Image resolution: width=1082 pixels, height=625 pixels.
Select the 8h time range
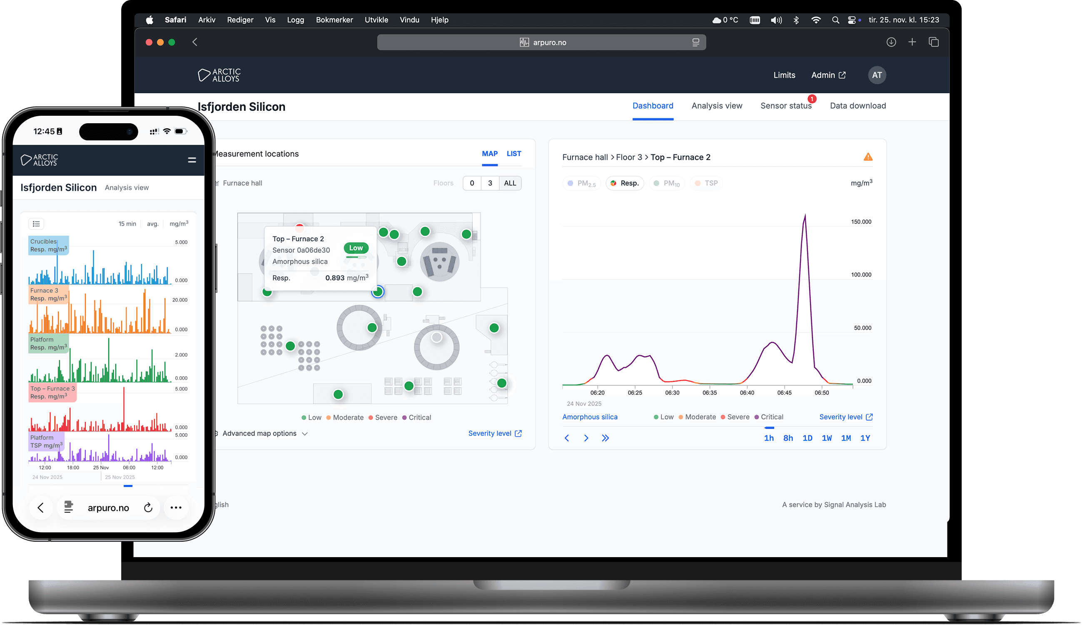tap(788, 438)
